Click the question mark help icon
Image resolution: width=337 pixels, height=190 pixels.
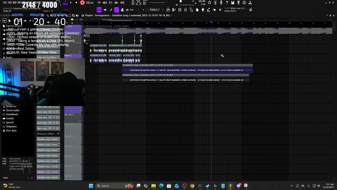[227, 3]
